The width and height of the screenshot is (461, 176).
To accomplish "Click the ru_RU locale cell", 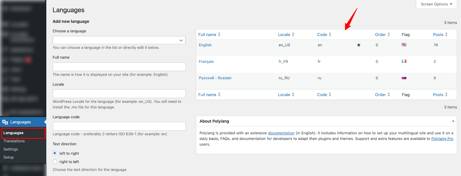I will 284,78.
